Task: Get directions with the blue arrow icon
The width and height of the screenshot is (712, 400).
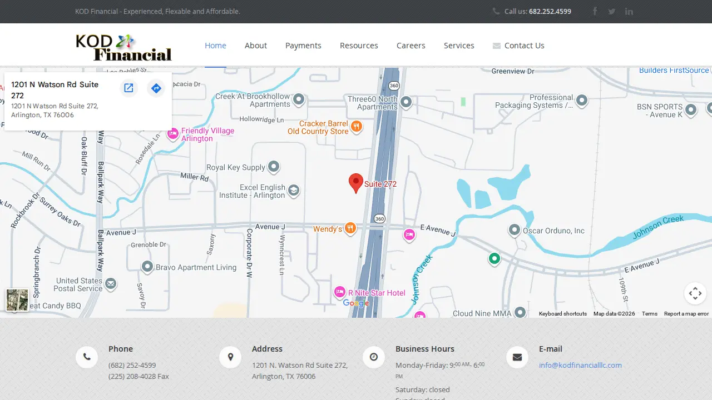Action: [x=156, y=88]
